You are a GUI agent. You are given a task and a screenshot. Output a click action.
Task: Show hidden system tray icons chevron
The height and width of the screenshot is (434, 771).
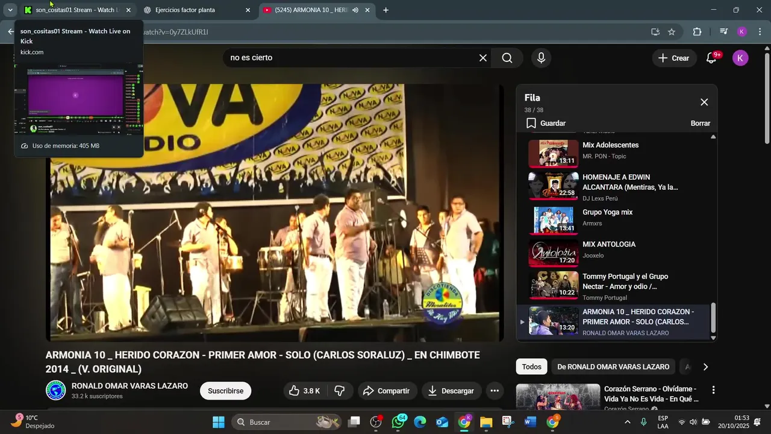(628, 422)
